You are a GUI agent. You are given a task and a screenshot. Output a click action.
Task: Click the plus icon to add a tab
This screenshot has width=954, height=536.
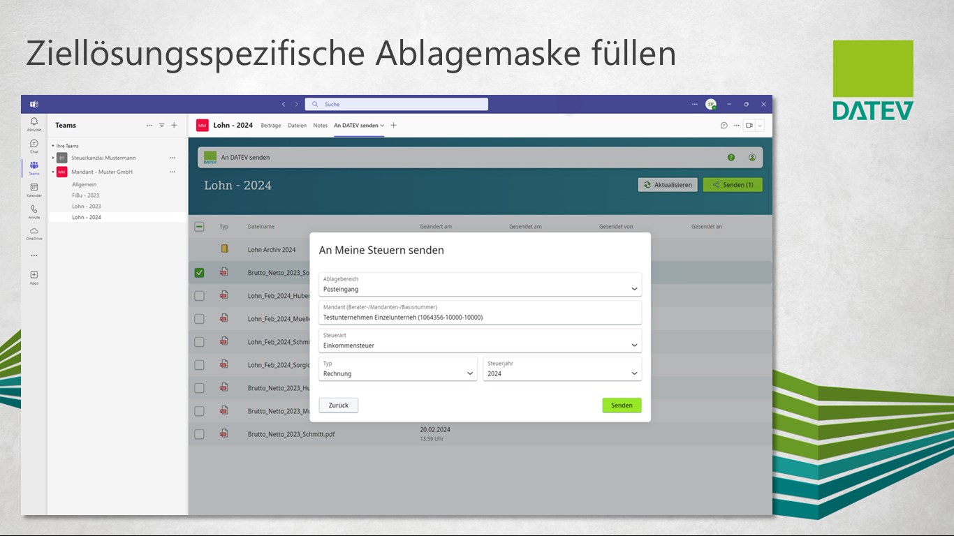click(x=394, y=126)
